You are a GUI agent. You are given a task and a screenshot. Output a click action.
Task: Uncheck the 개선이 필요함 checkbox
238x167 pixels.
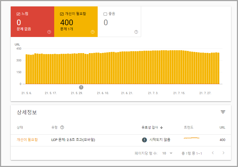coord(62,14)
